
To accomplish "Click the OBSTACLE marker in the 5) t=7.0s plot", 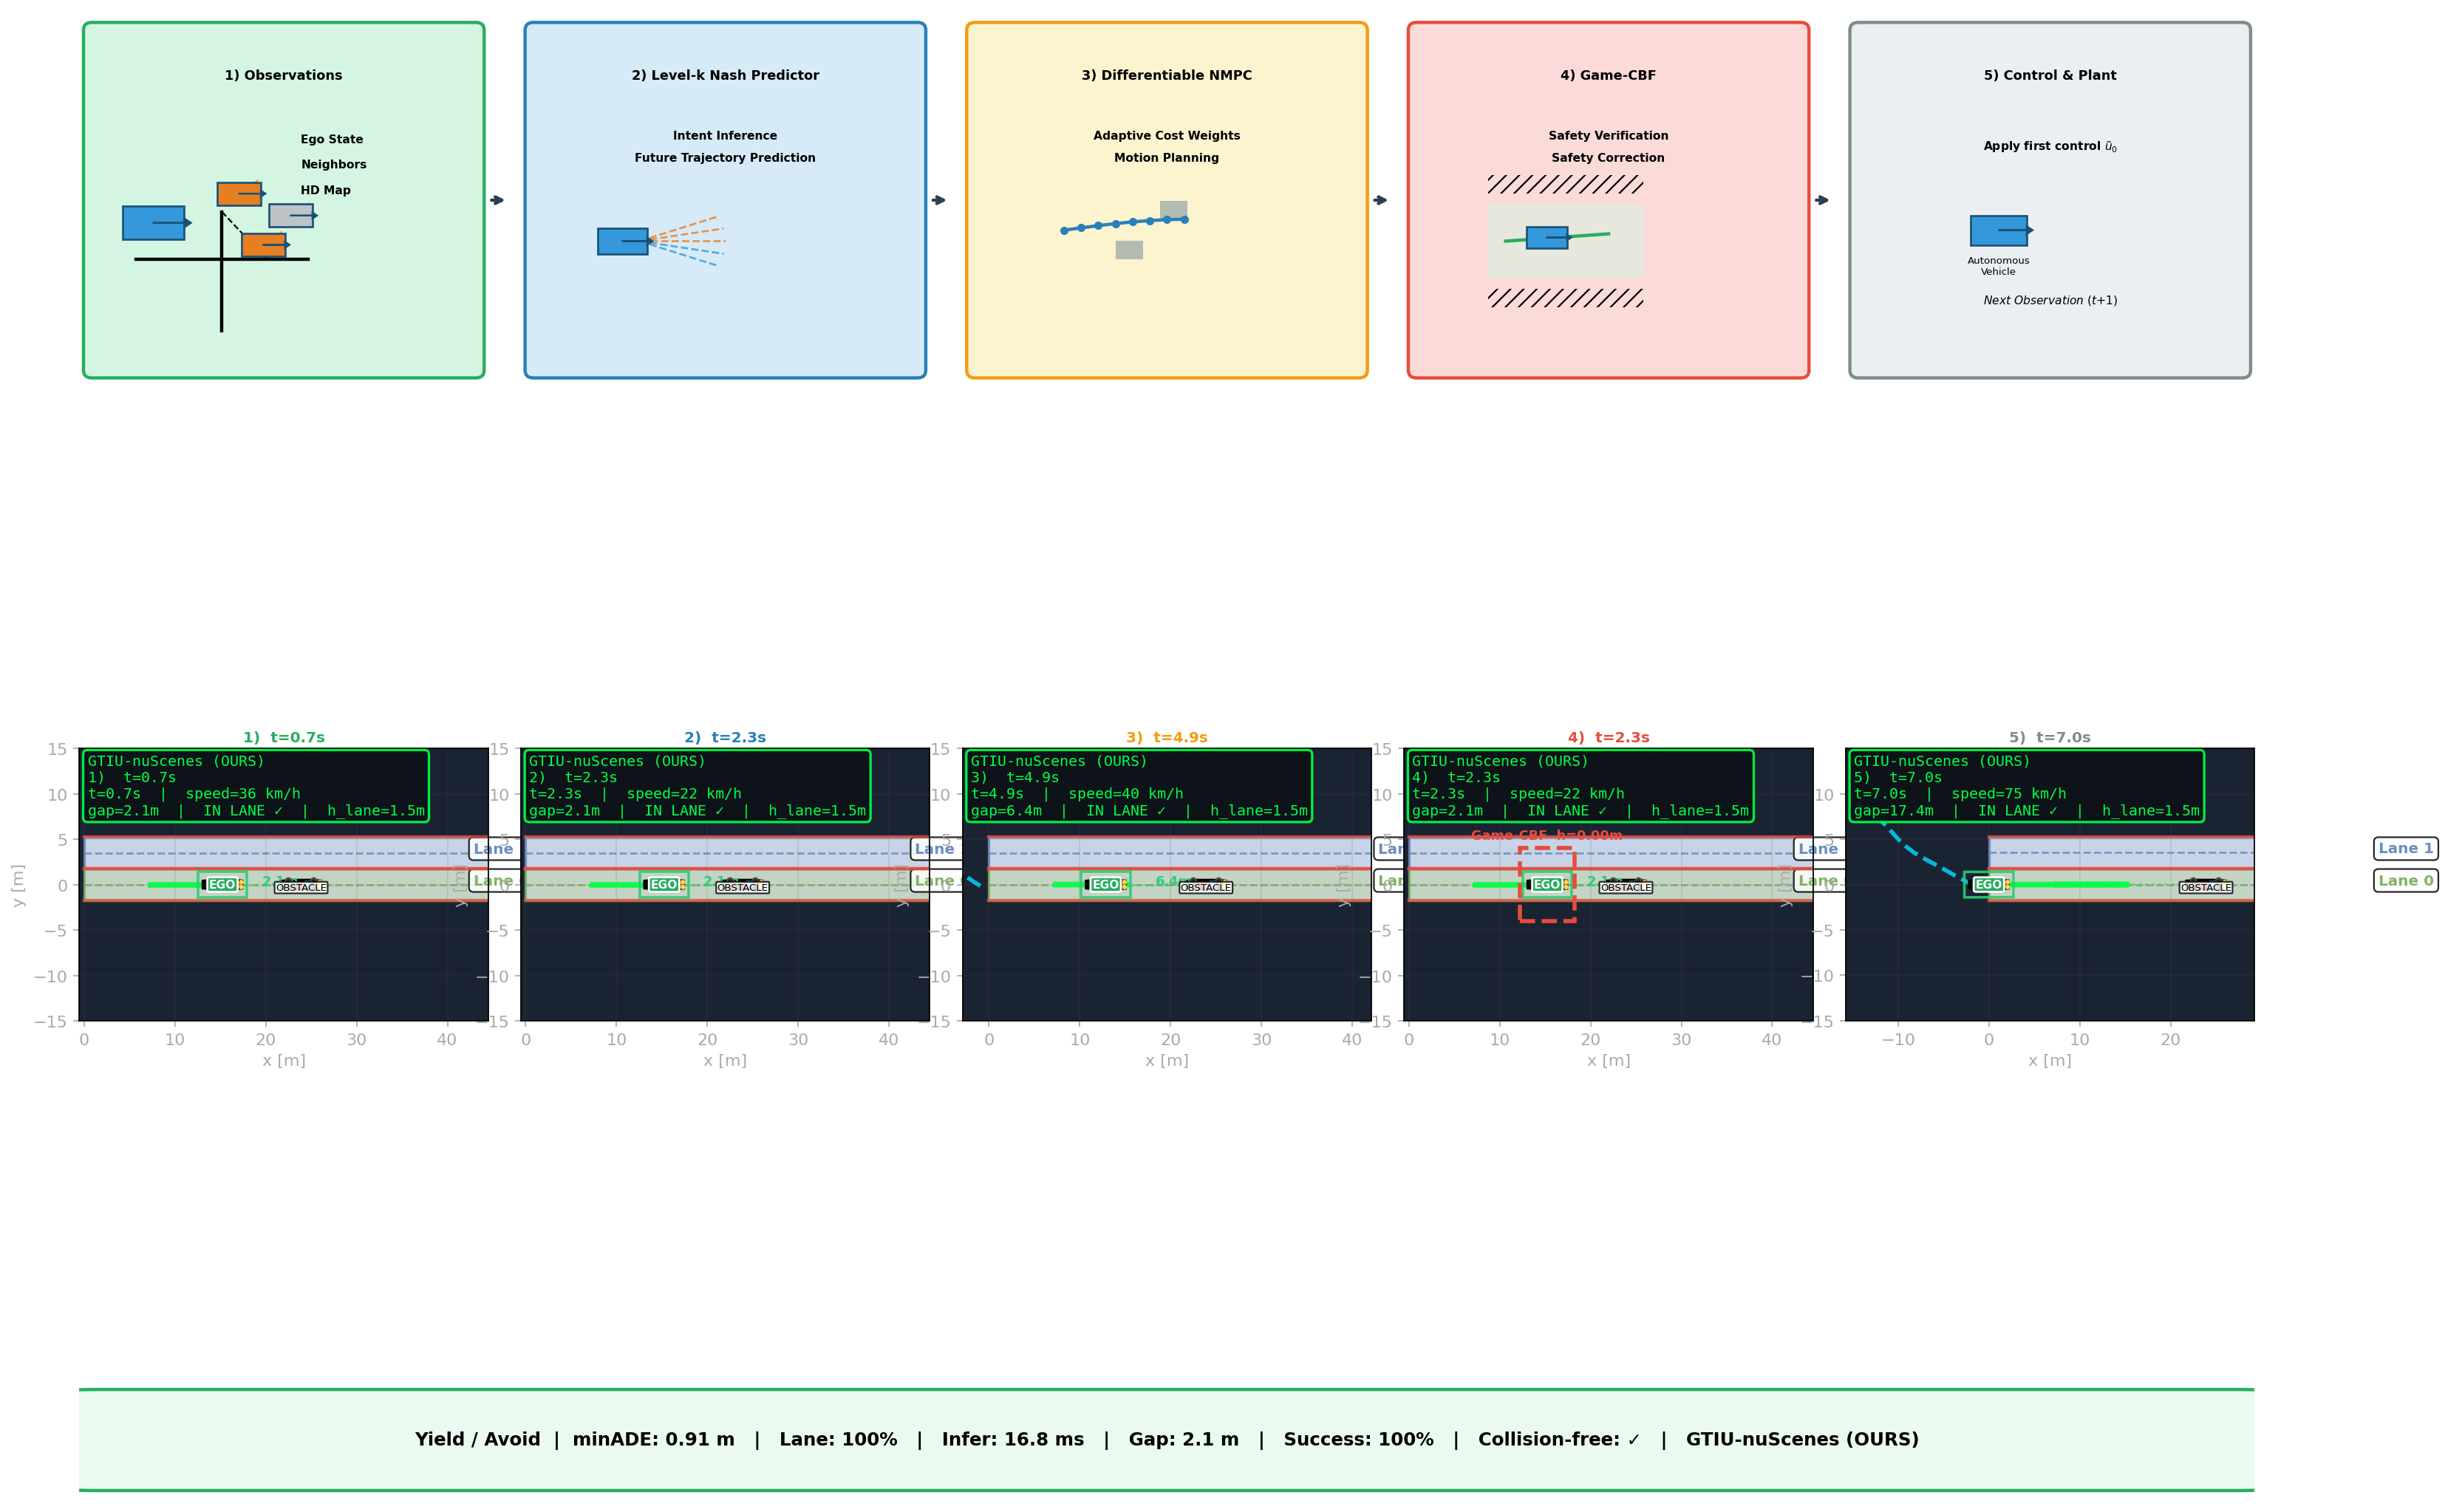I will 2206,887.
